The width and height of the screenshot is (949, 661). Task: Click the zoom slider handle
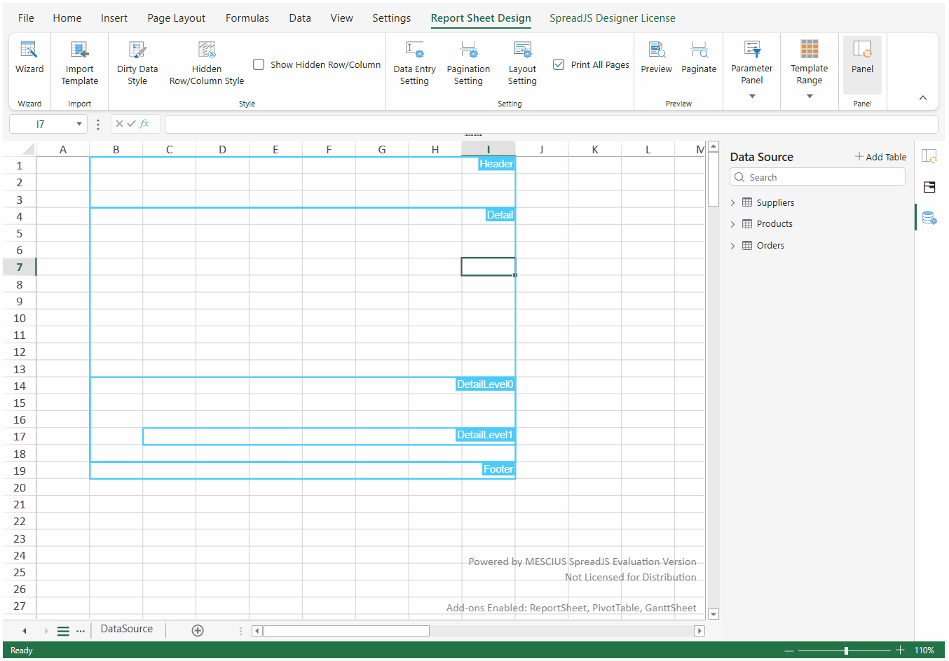846,650
